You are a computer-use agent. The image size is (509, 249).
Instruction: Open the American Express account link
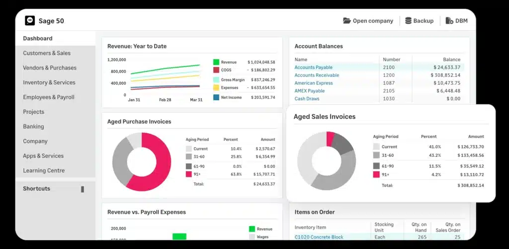tap(314, 83)
